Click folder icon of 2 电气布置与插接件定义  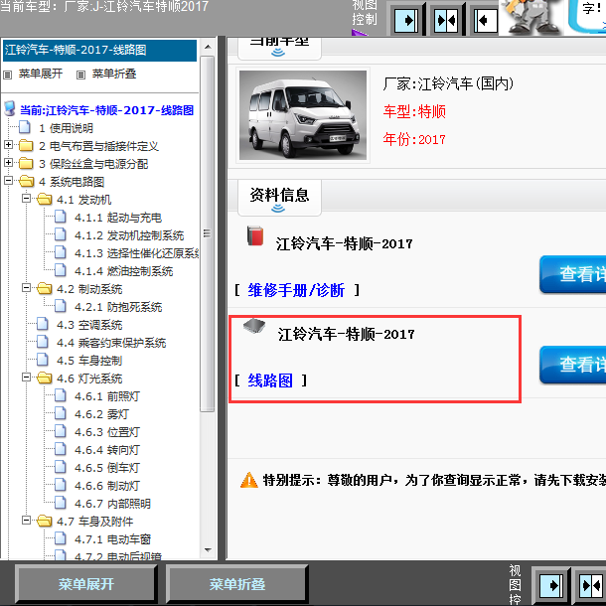tap(26, 145)
